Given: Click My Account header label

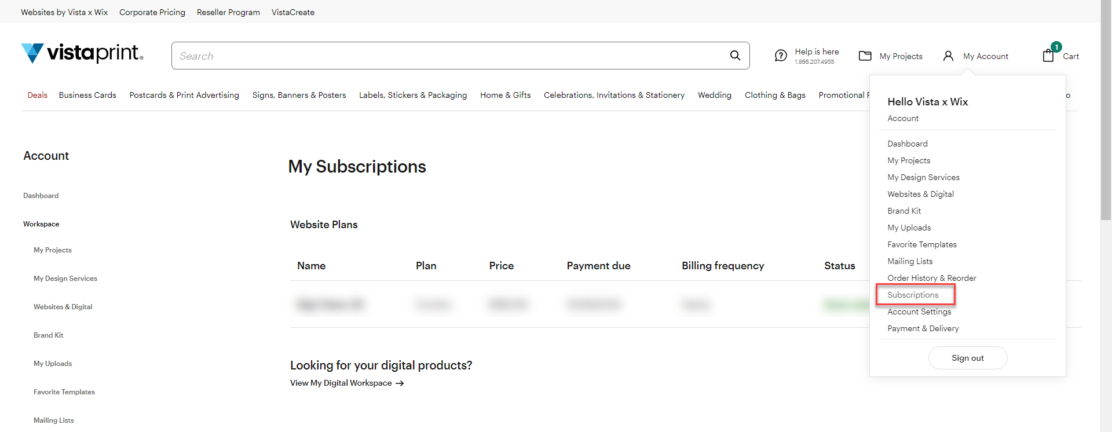Looking at the screenshot, I should [986, 56].
